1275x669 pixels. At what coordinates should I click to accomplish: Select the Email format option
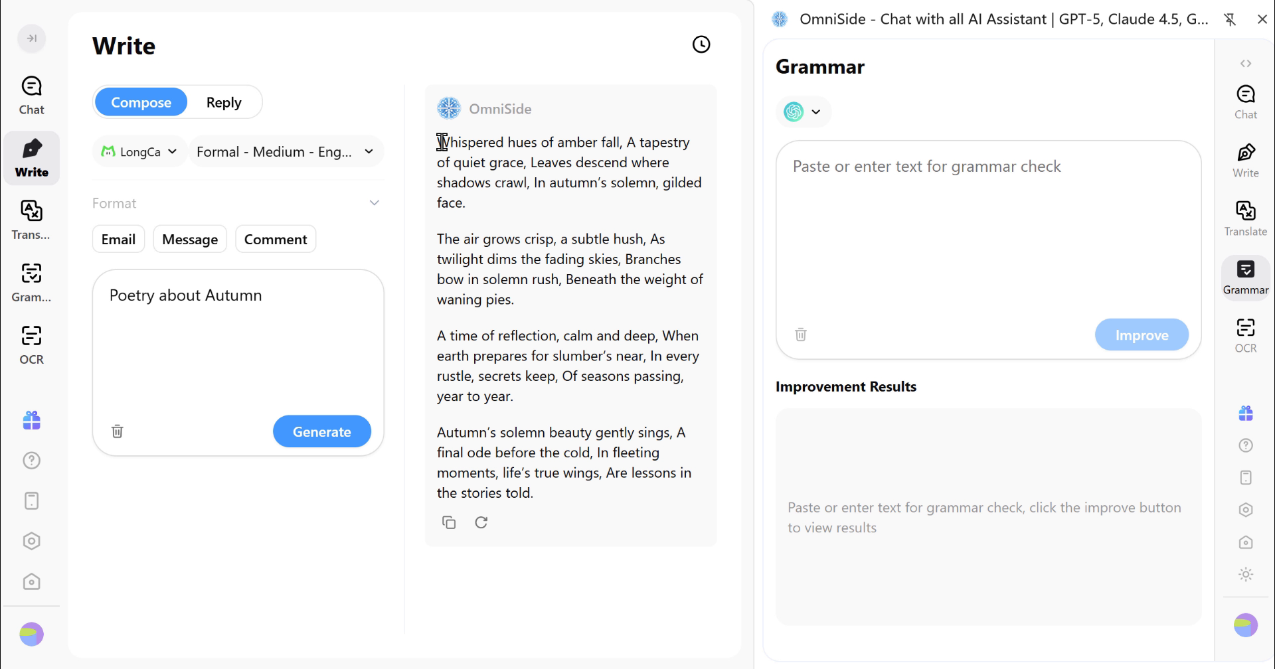pos(118,240)
